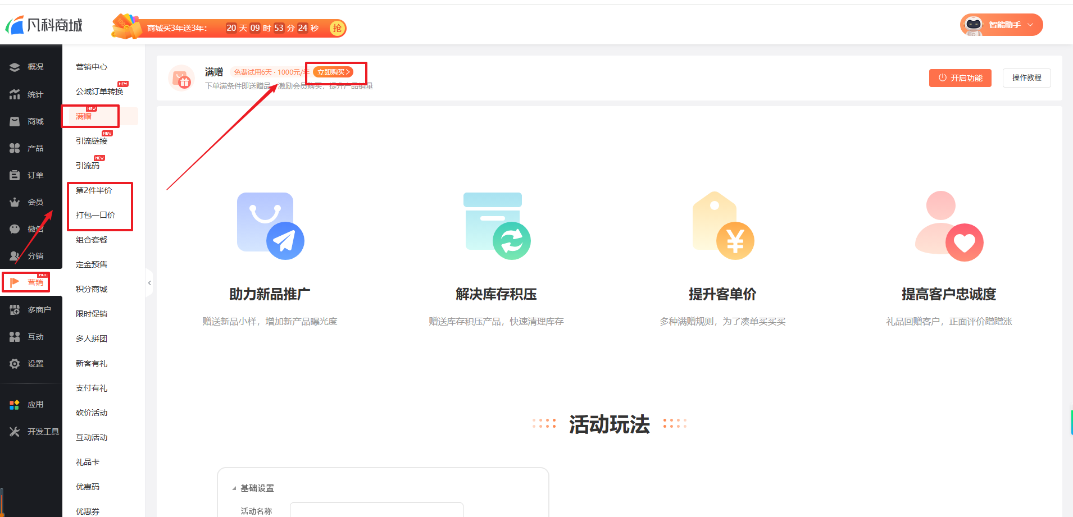Open the 统计 statistics icon
The width and height of the screenshot is (1073, 517).
[15, 94]
